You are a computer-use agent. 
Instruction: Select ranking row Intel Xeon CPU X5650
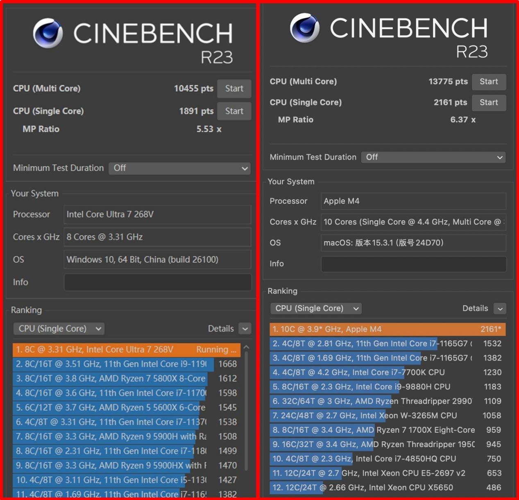(388, 487)
